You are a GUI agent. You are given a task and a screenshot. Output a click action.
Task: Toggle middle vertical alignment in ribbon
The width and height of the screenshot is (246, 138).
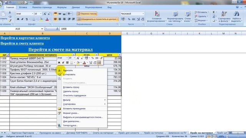coord(60,14)
